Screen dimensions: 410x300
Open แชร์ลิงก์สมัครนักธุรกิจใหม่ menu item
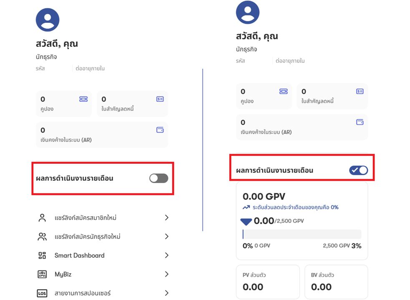click(103, 237)
